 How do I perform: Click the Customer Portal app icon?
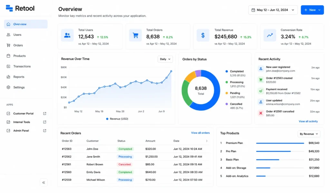point(8,113)
